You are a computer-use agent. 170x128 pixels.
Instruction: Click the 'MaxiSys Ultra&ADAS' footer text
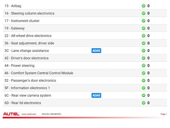pyautogui.click(x=52, y=114)
